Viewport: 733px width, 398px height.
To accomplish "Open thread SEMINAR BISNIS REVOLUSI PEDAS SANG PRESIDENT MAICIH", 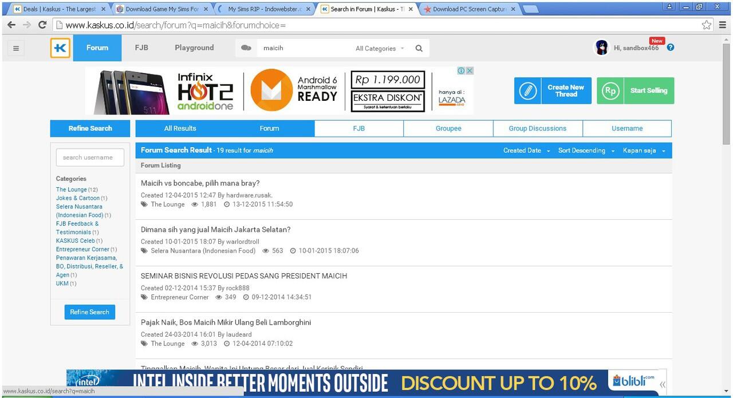I will 244,276.
